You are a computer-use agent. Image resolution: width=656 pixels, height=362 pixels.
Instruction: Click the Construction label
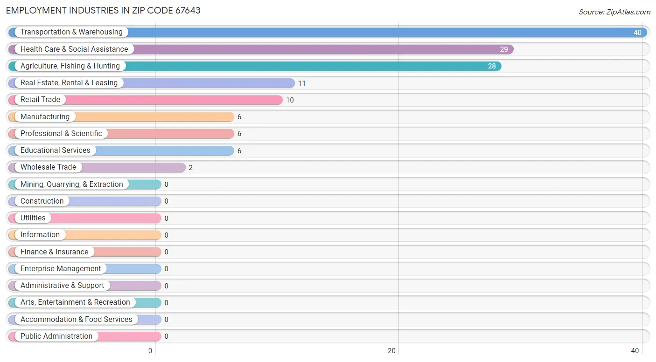click(42, 201)
